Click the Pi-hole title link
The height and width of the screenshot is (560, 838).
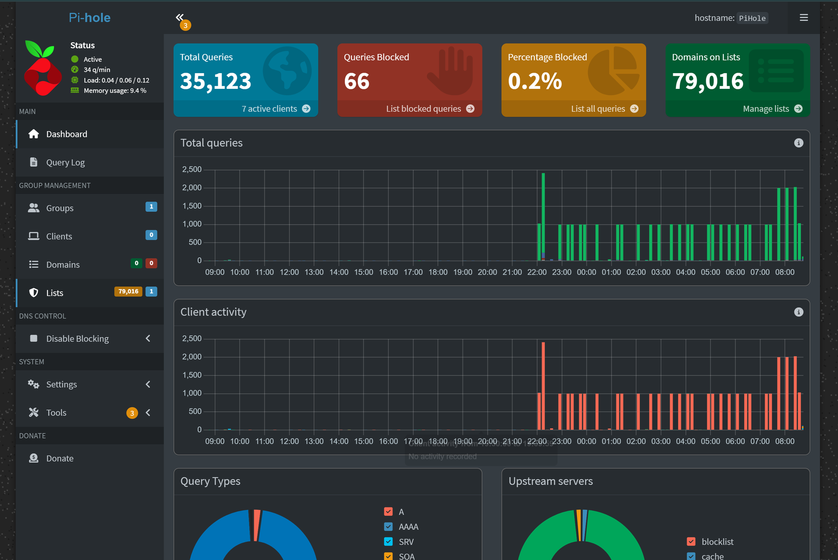point(89,18)
